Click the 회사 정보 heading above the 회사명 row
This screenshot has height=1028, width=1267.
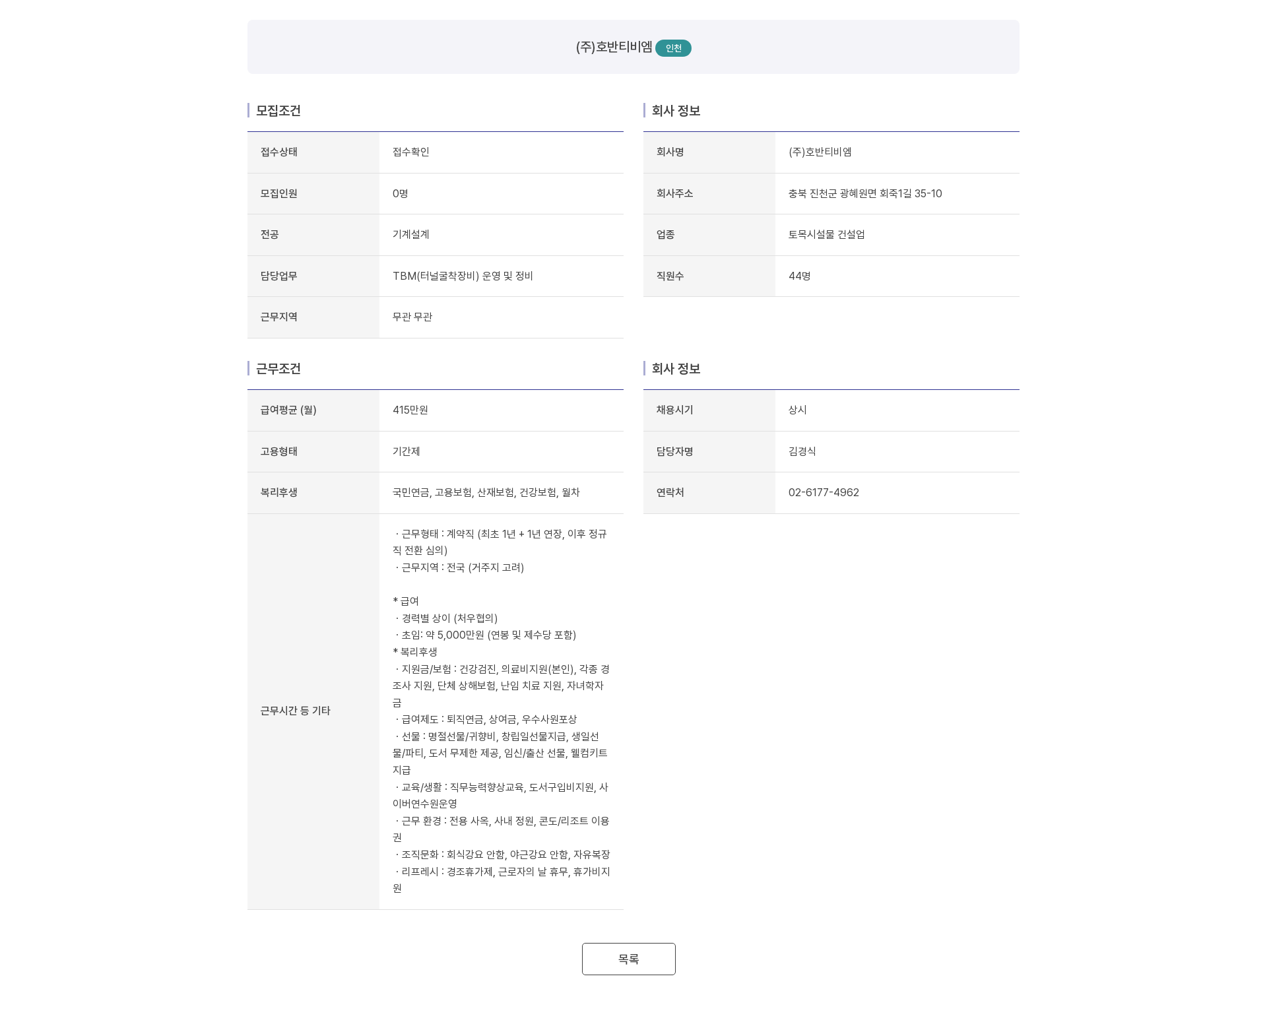tap(676, 111)
